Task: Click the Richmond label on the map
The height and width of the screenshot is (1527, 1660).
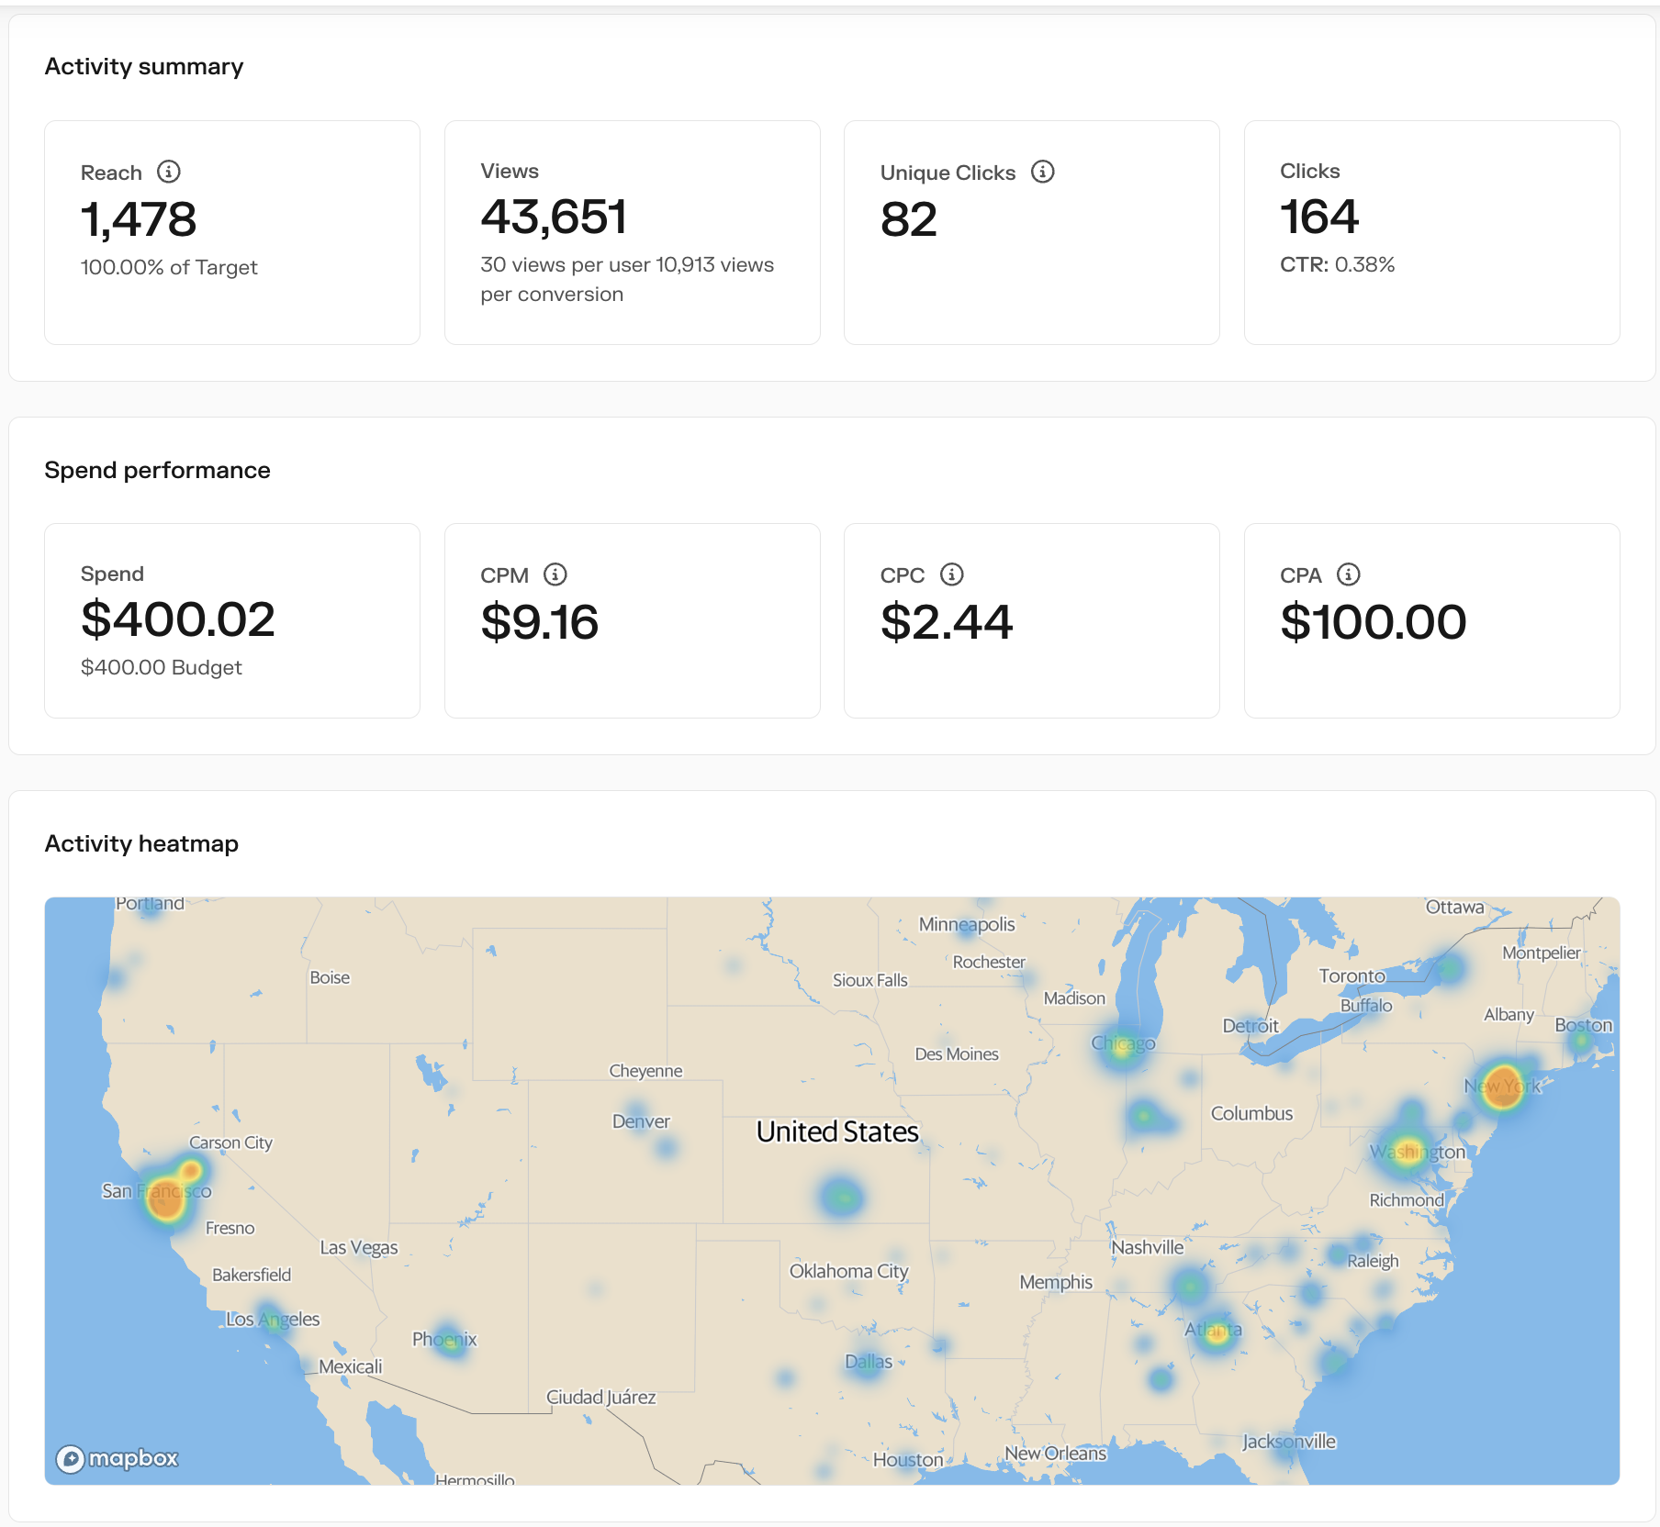Action: 1407,1200
